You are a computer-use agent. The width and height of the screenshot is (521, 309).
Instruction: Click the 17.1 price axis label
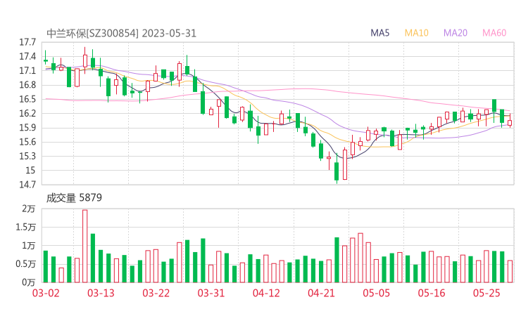27,71
